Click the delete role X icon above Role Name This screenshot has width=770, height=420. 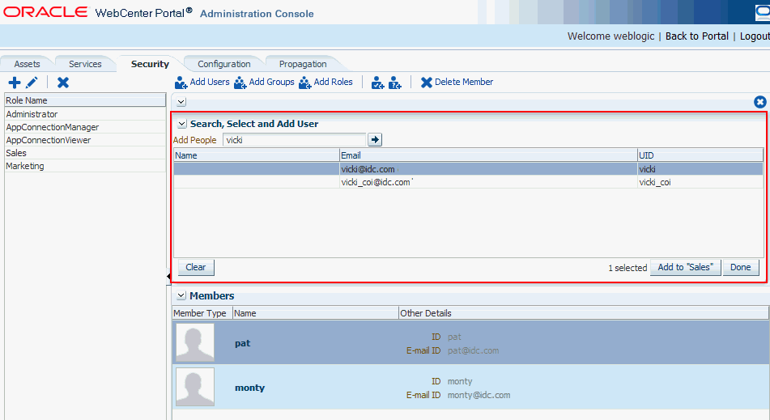[63, 83]
